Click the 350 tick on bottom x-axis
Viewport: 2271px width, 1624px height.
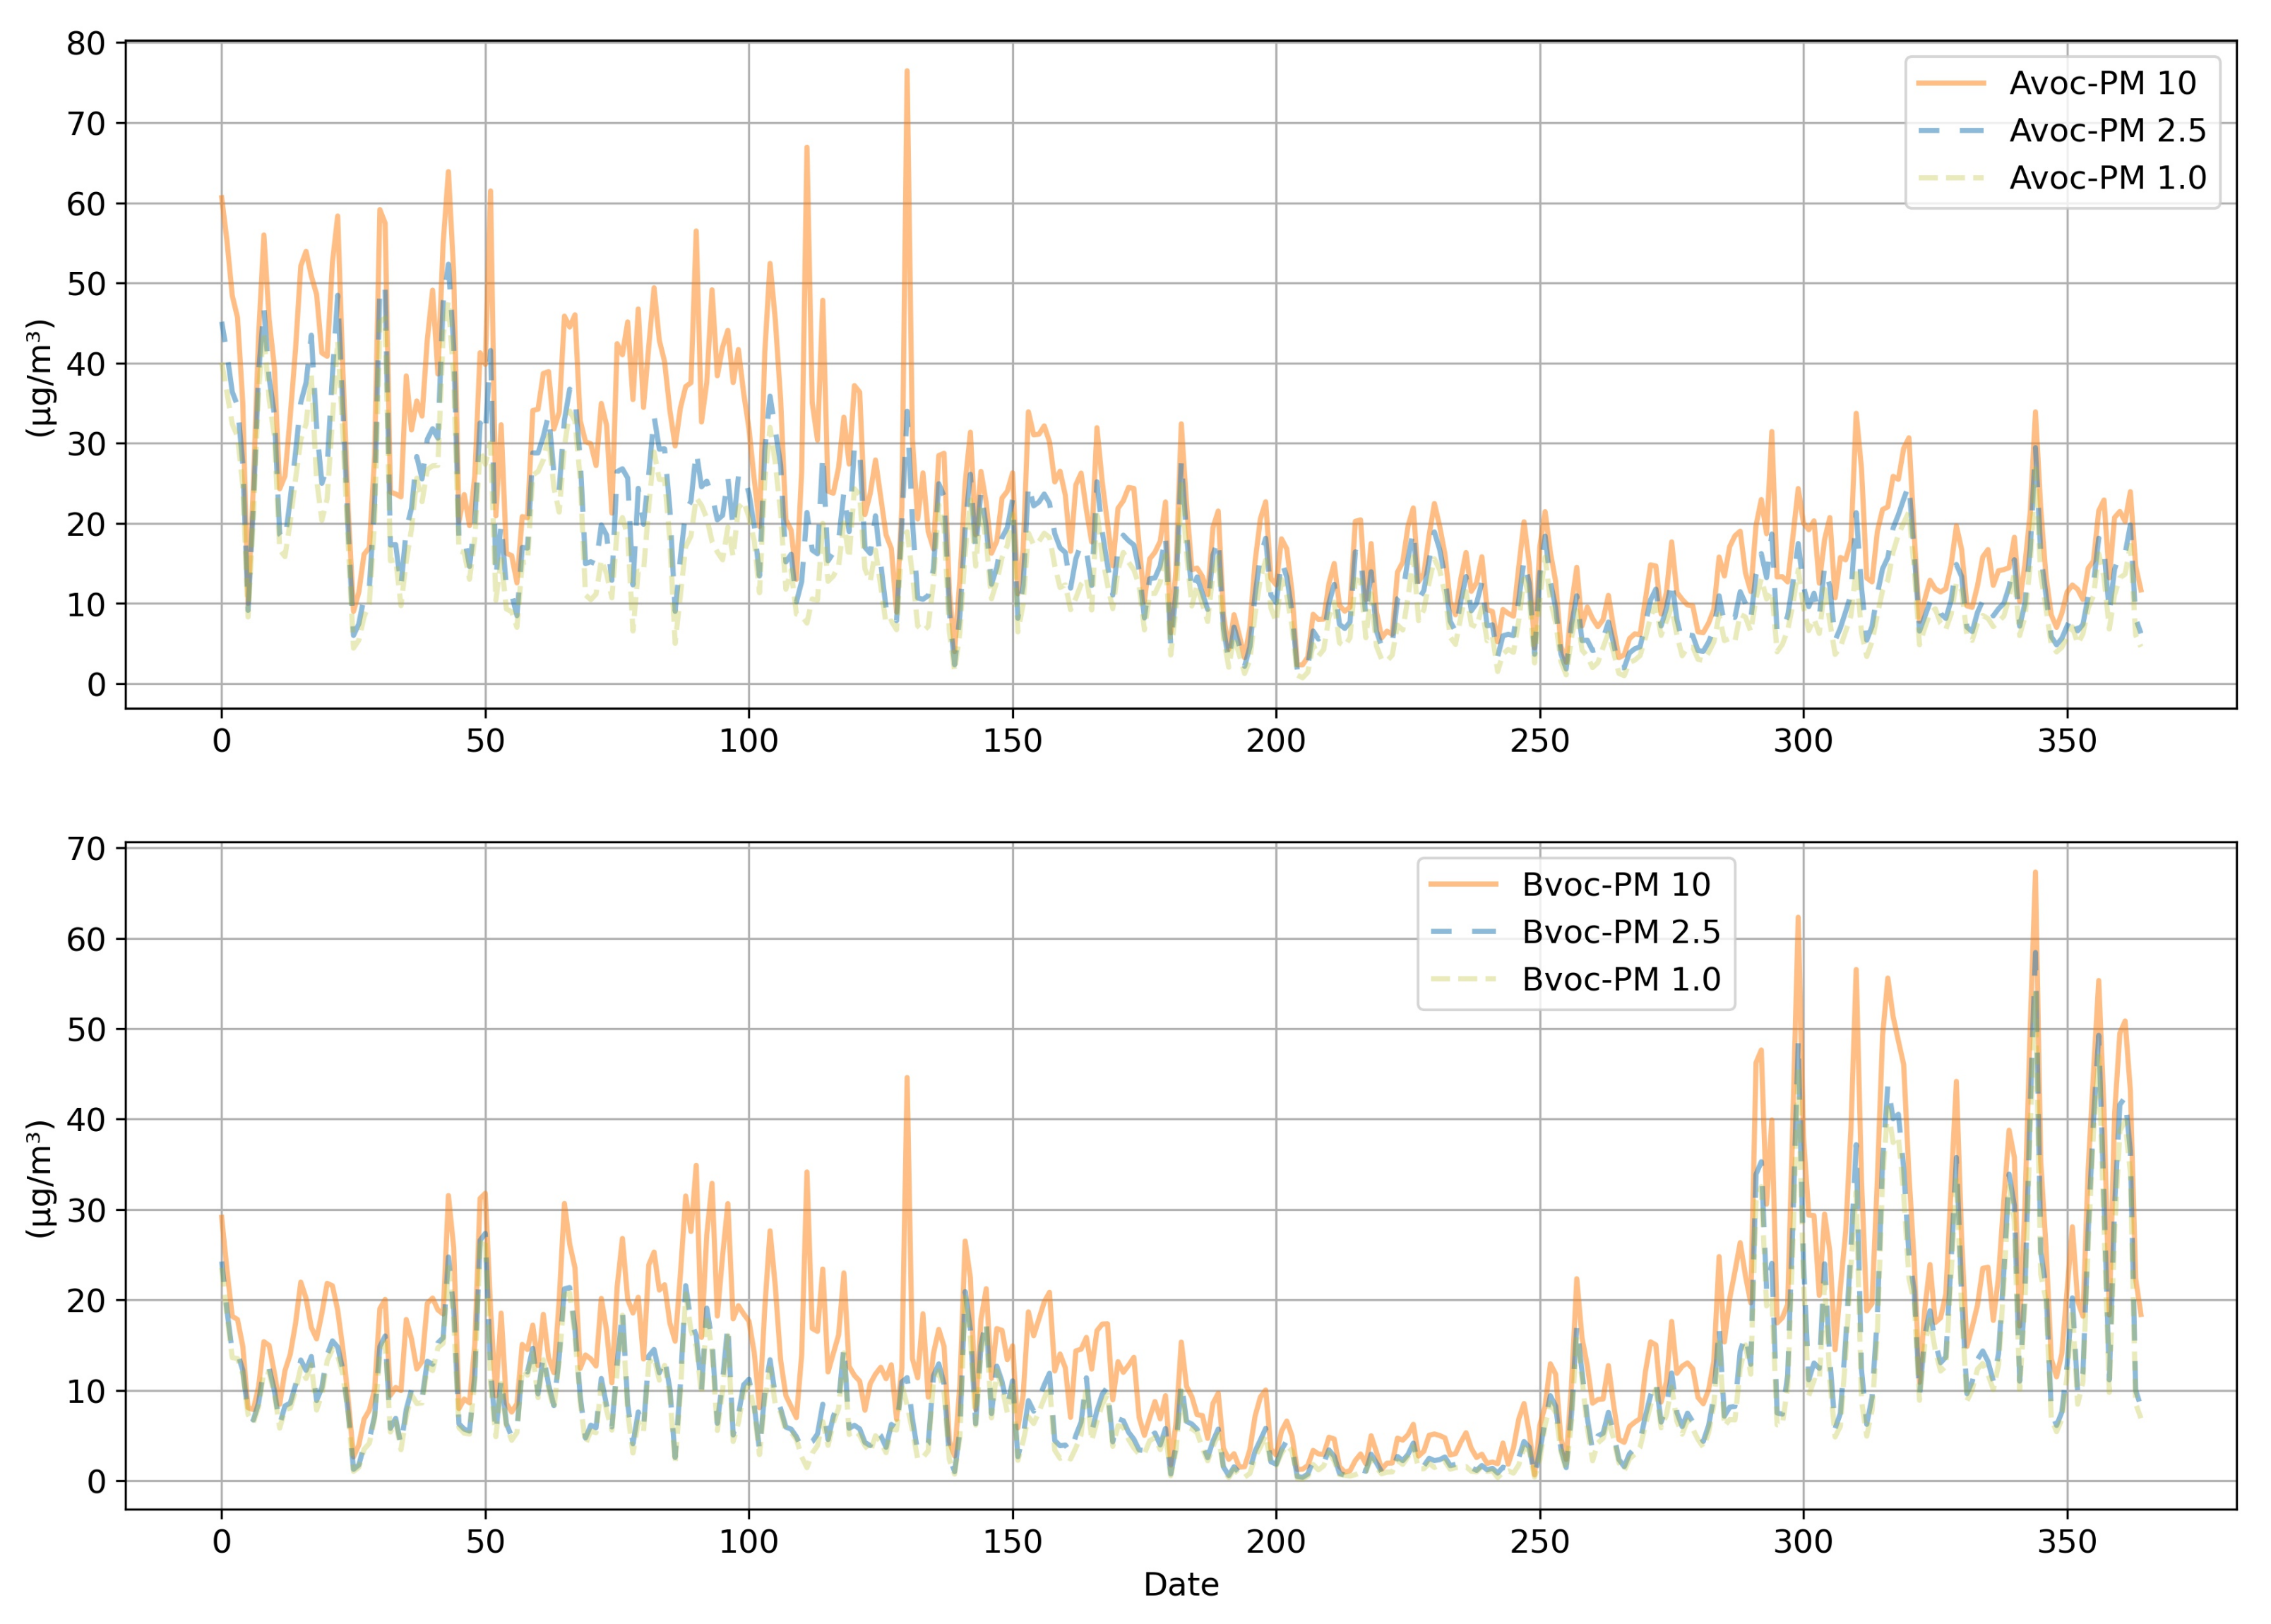[x=2066, y=1541]
